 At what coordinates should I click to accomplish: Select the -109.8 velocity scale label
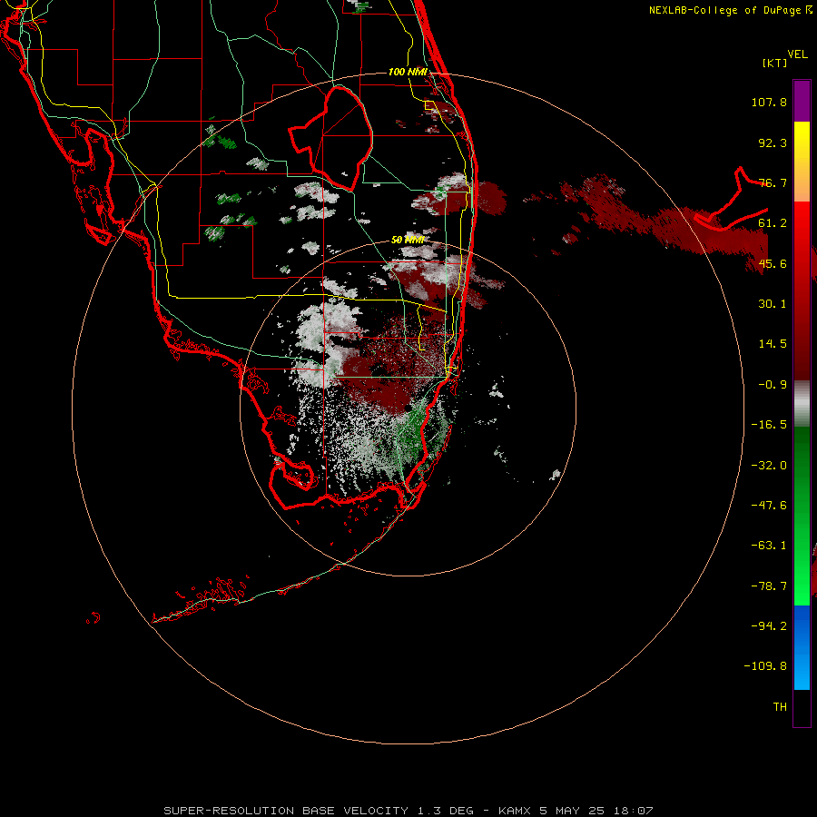pyautogui.click(x=765, y=666)
